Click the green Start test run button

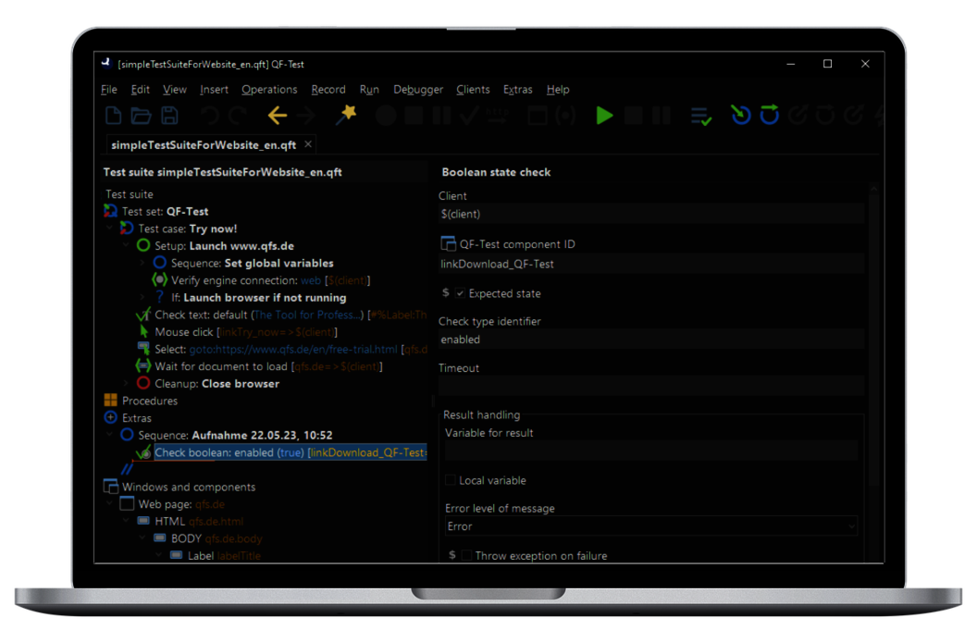point(604,116)
